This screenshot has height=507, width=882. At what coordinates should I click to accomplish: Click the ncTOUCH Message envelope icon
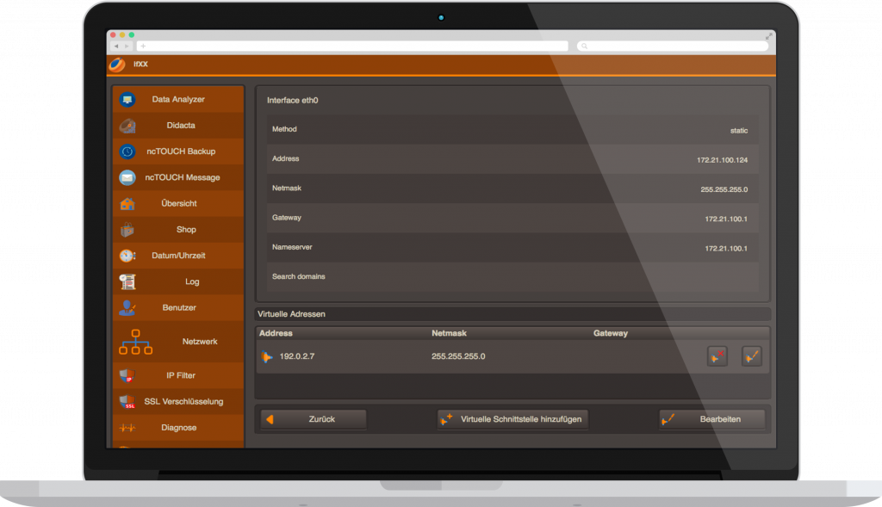[x=127, y=177]
